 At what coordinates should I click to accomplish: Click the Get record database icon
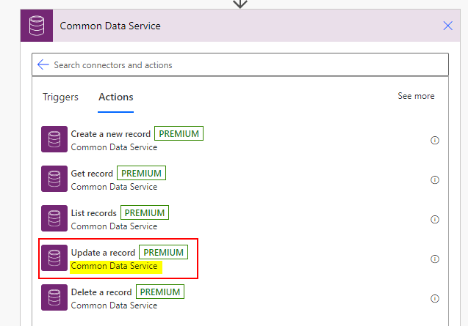pyautogui.click(x=54, y=179)
